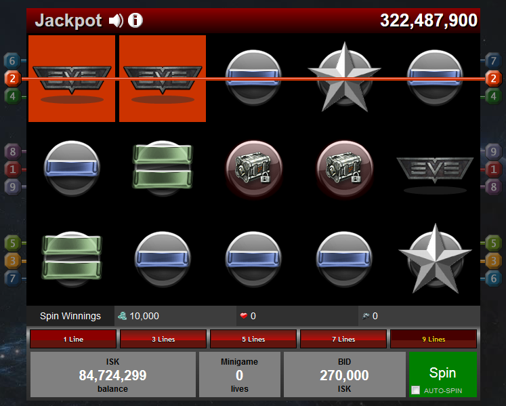
Task: Click the 10,000 winnings value
Action: coord(144,316)
